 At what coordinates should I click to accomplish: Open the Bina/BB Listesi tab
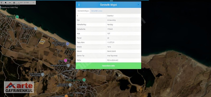(97, 11)
